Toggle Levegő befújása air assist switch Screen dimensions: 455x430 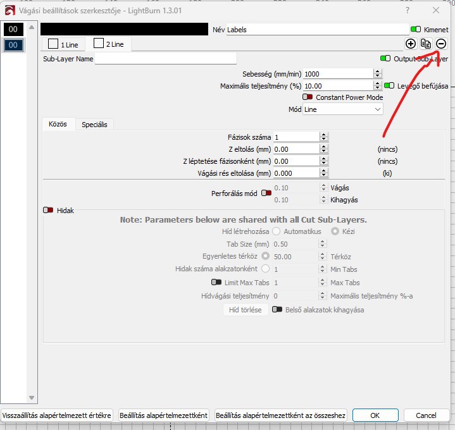(389, 86)
